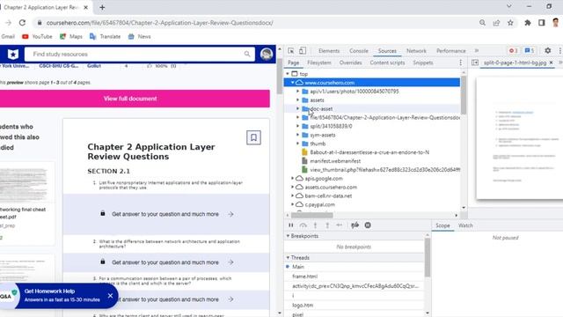Open the News bookmark
The width and height of the screenshot is (563, 317).
tap(140, 36)
